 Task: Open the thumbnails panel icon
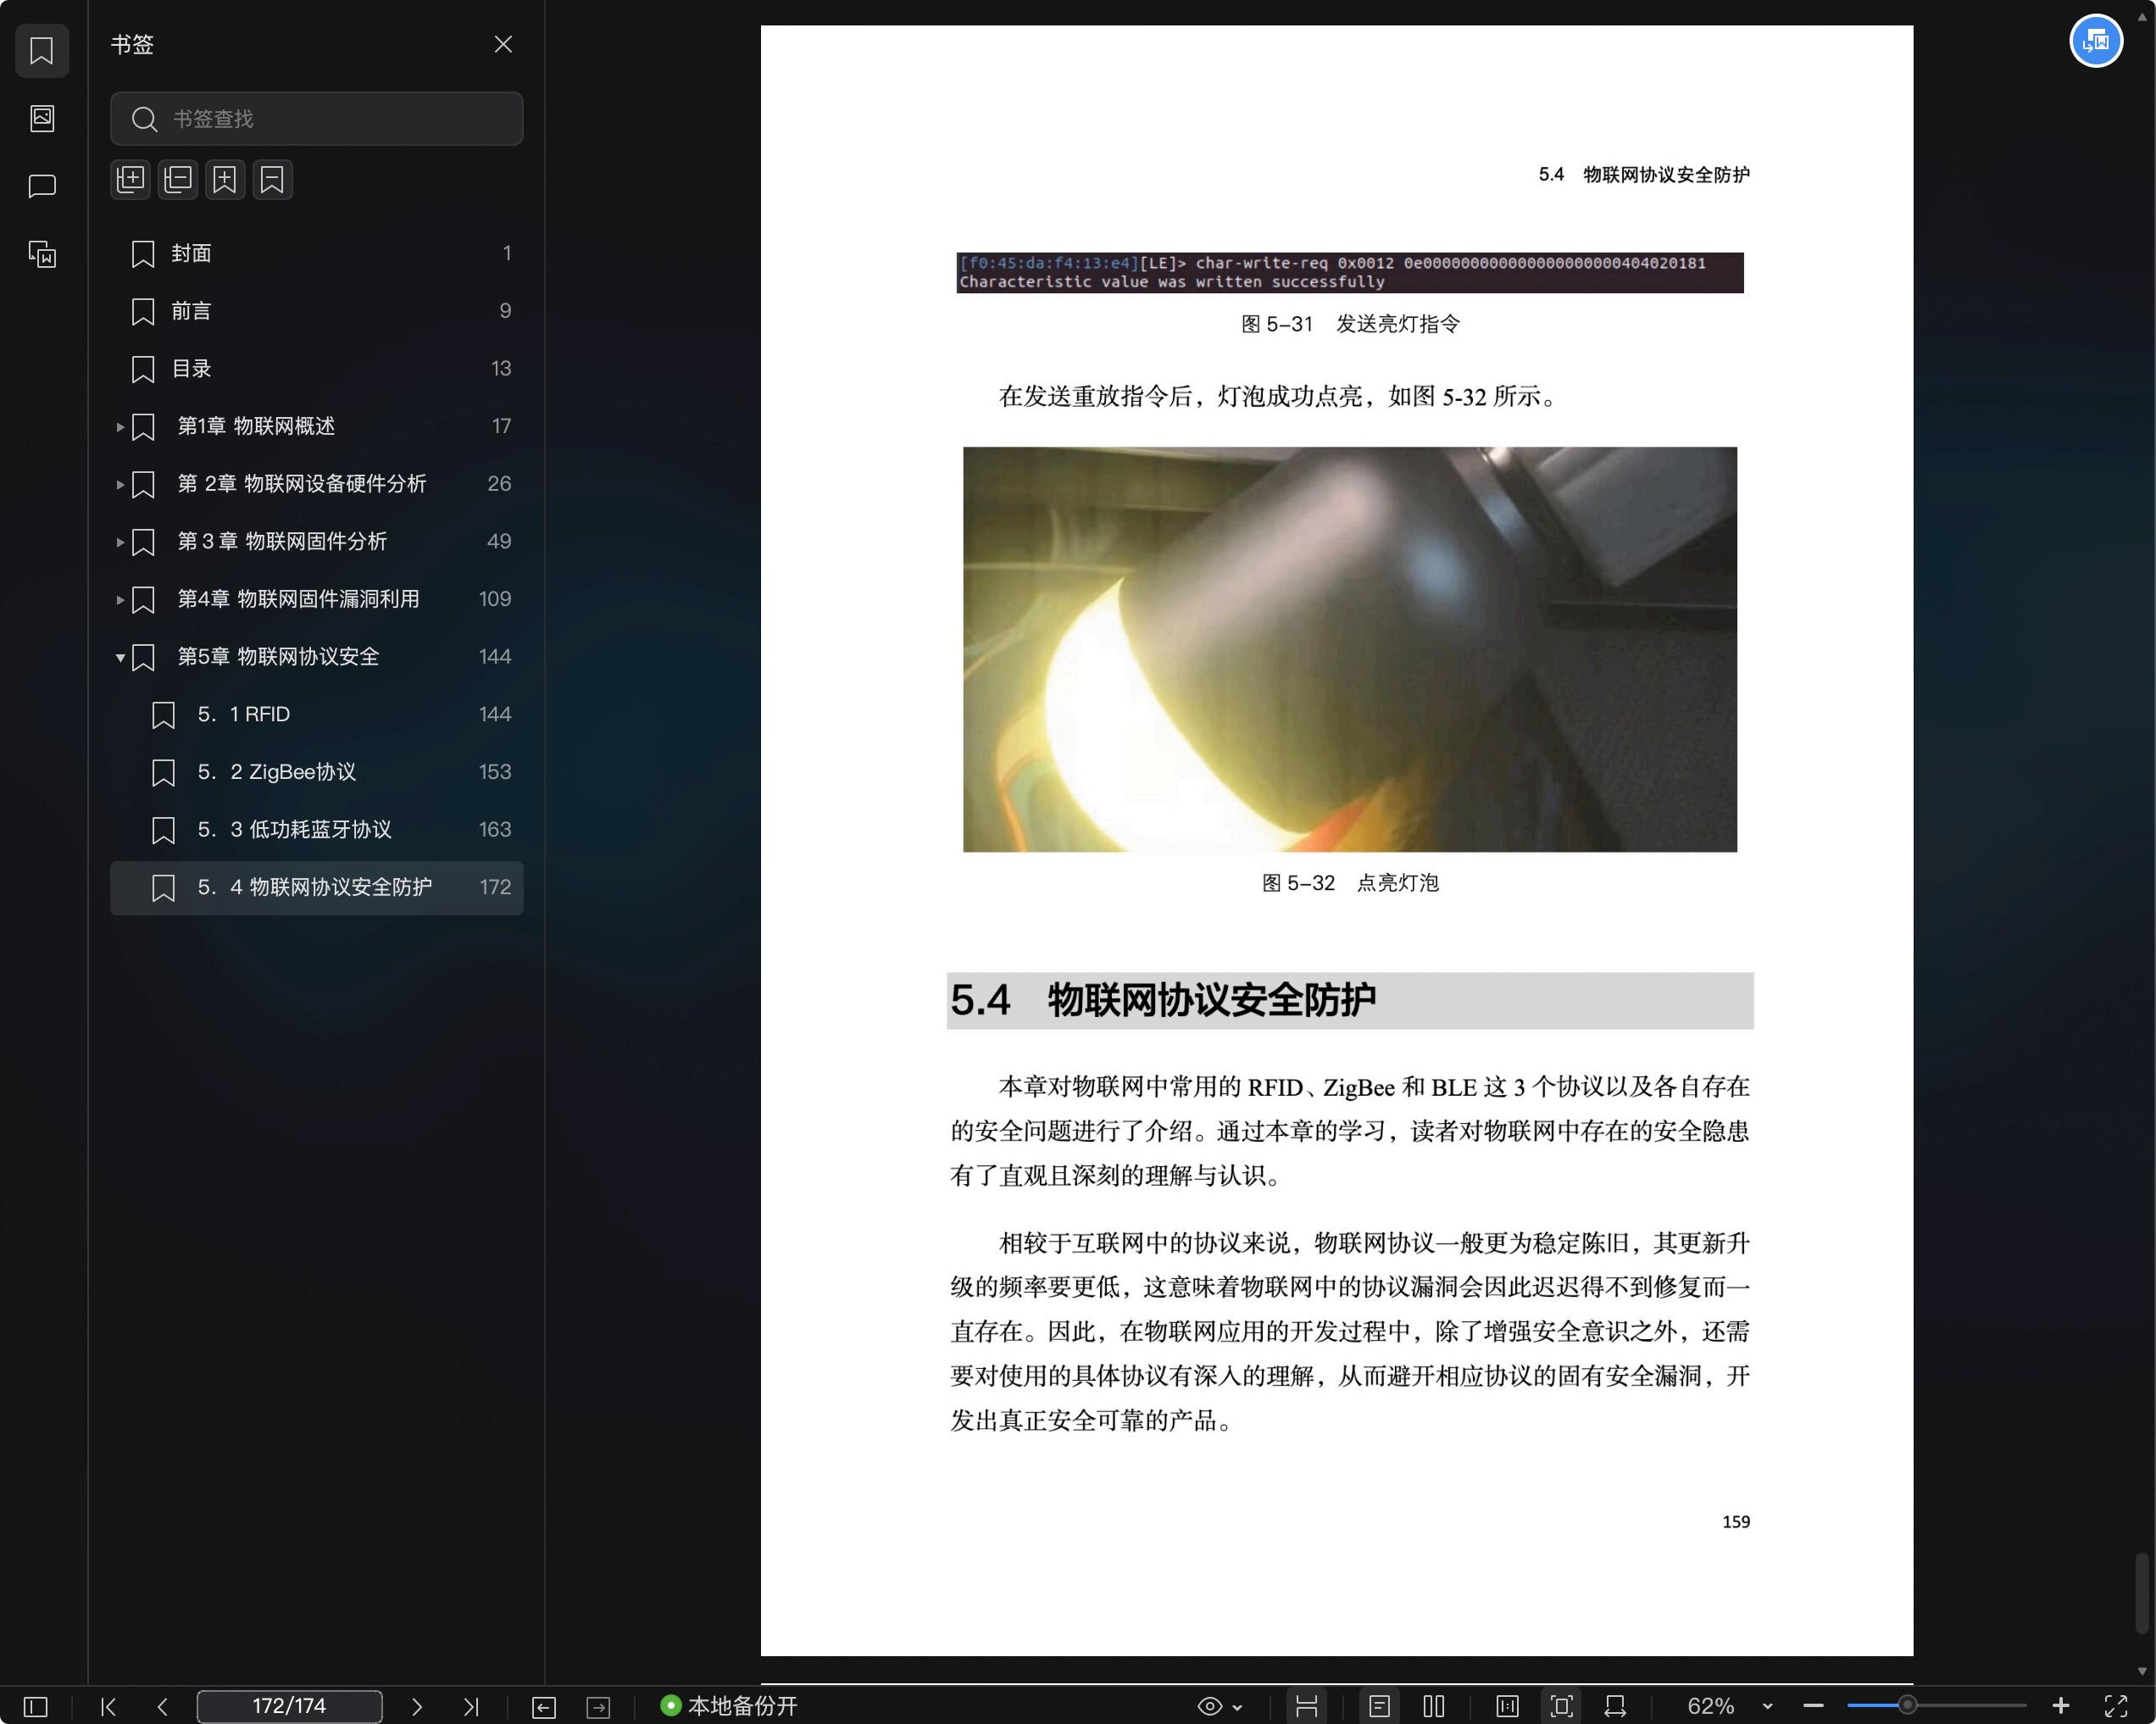click(42, 118)
